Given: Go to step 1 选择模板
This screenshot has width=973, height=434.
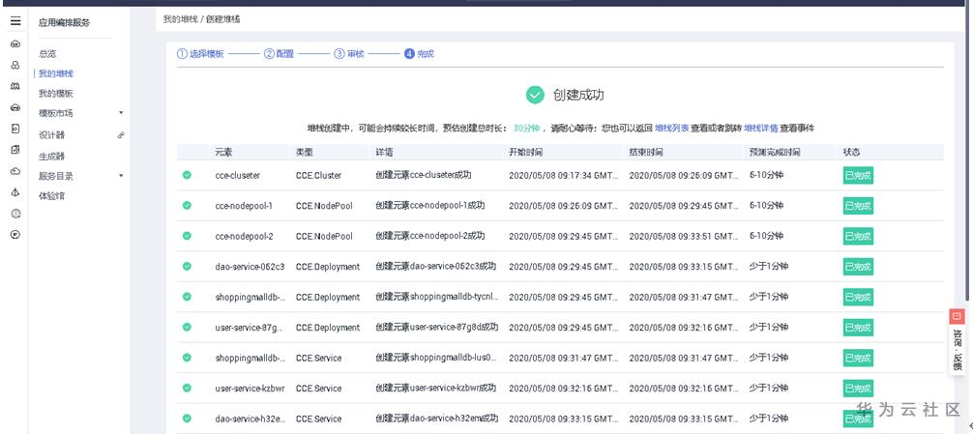Looking at the screenshot, I should pos(200,54).
